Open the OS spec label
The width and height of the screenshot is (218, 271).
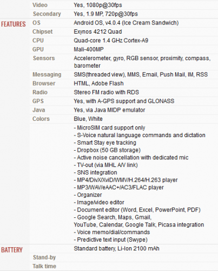tap(36, 23)
